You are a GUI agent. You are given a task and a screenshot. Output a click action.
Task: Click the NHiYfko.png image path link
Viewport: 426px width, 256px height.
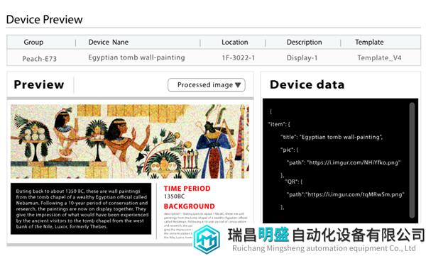pyautogui.click(x=354, y=162)
